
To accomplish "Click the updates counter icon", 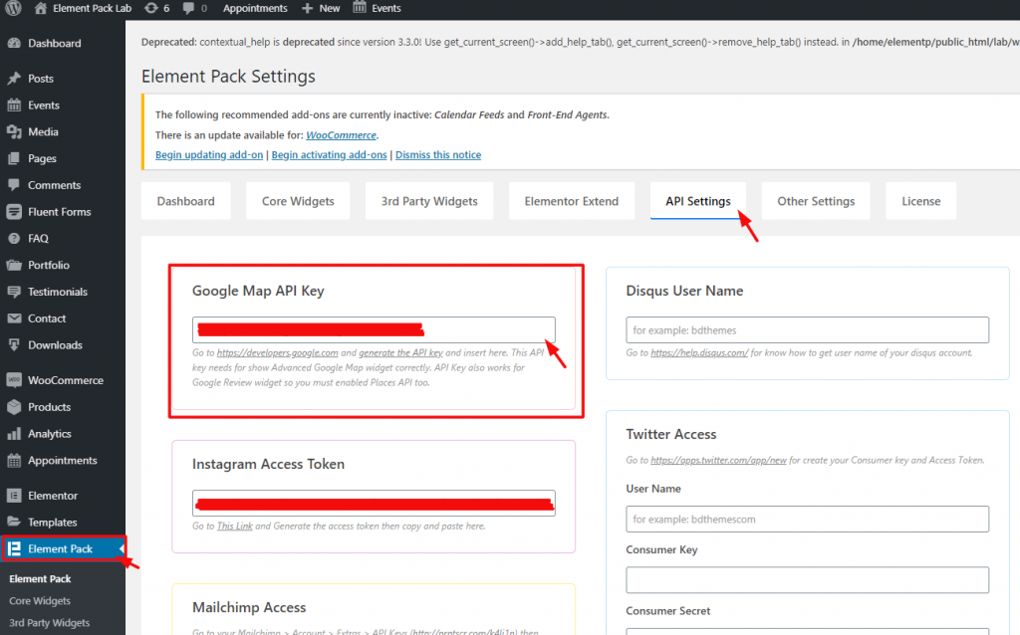I will (x=150, y=8).
